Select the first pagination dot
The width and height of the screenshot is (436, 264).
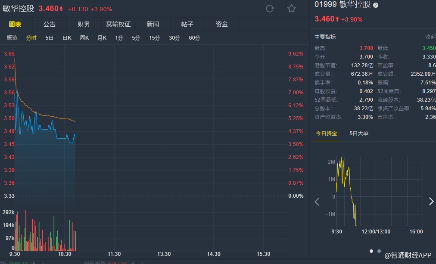pyautogui.click(x=371, y=251)
